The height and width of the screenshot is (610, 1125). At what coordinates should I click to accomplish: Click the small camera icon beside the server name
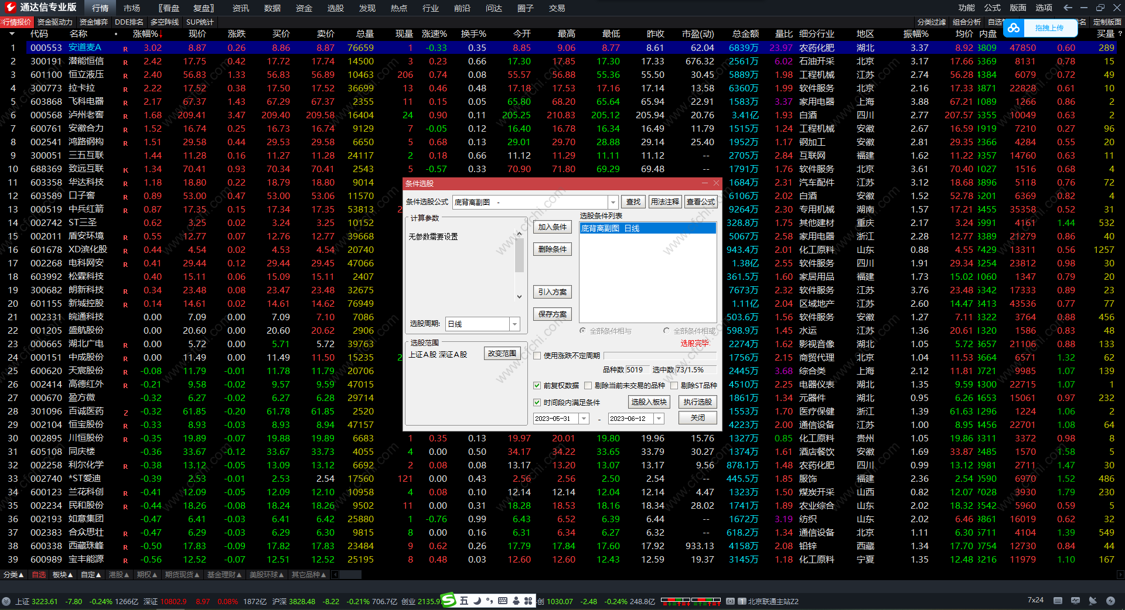730,601
